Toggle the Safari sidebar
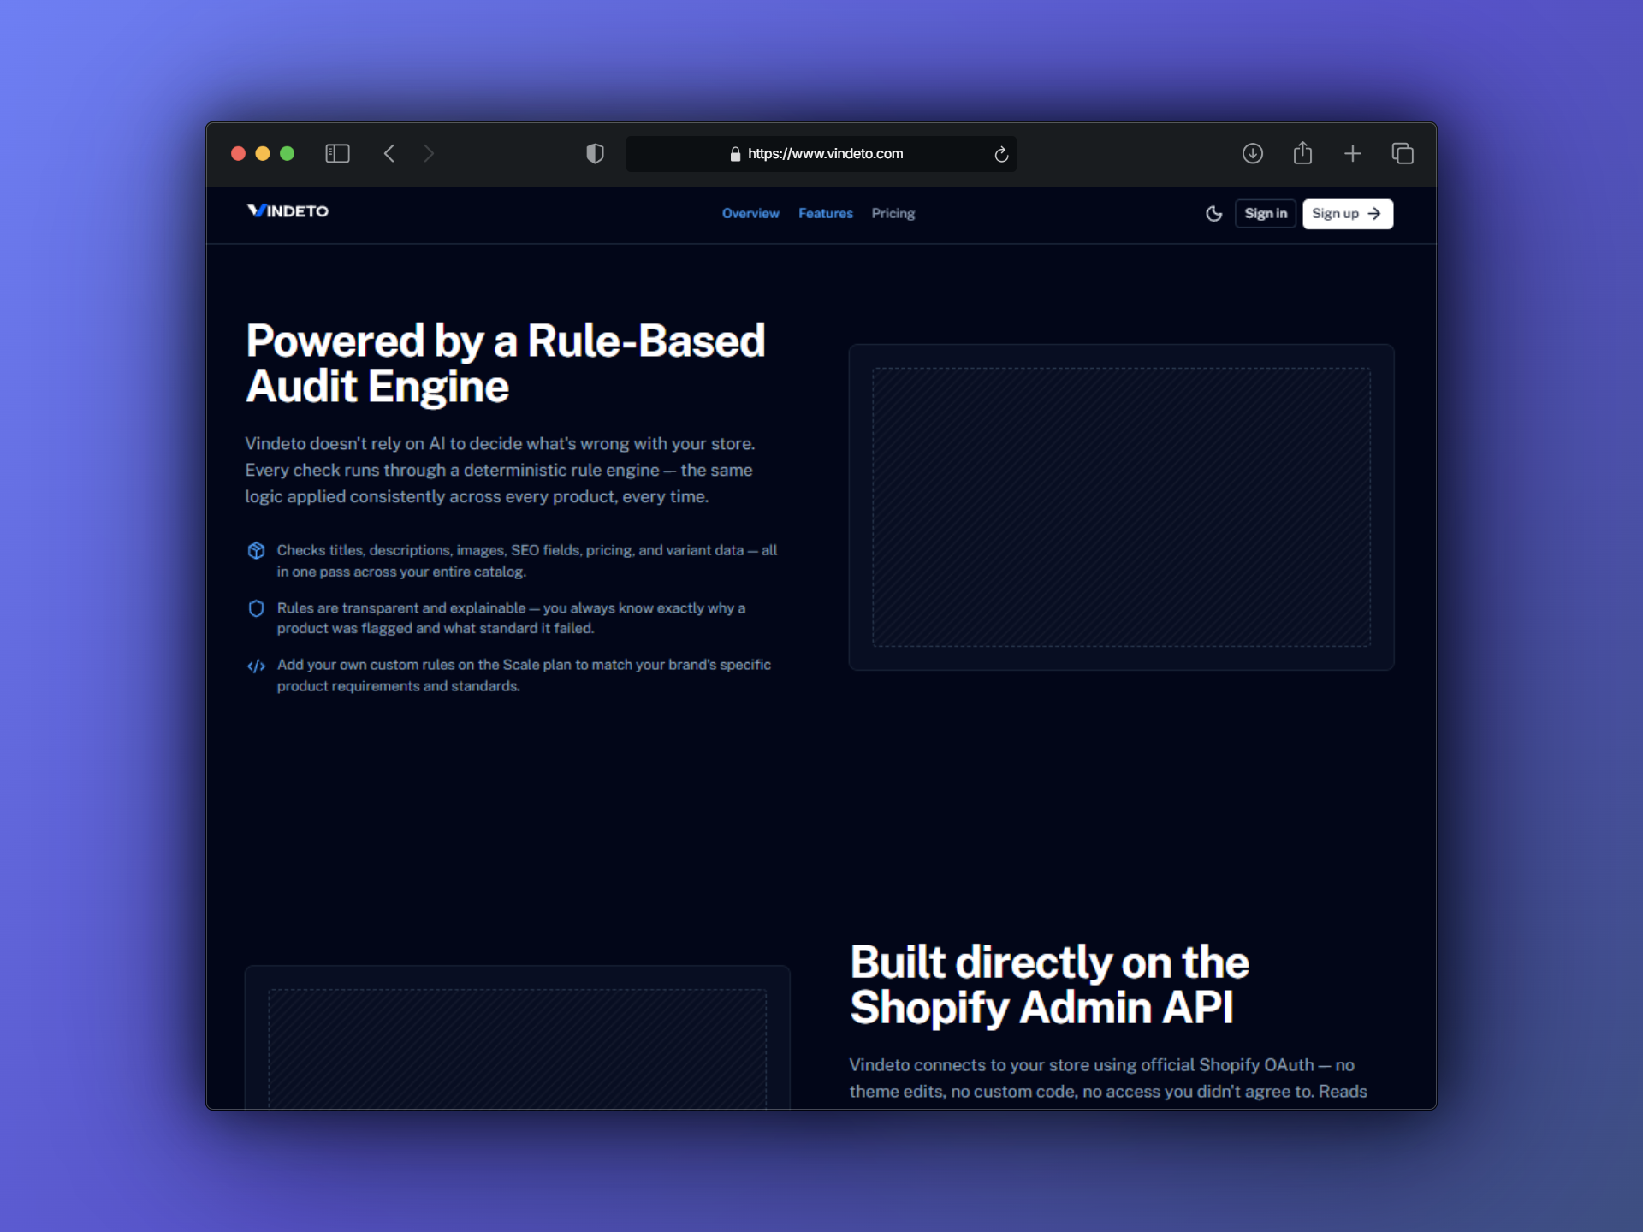1643x1232 pixels. point(337,153)
